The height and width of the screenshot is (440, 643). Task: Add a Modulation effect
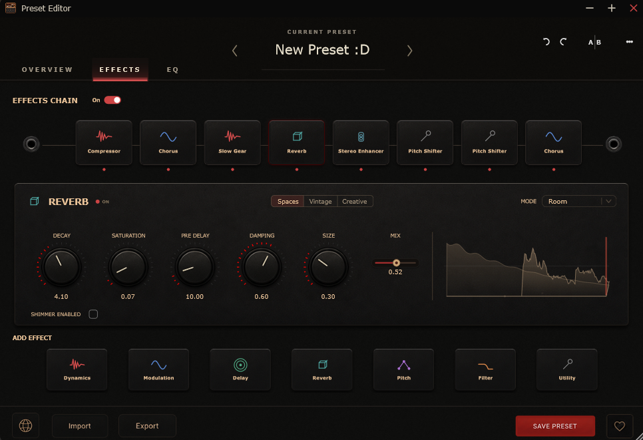[x=158, y=369]
